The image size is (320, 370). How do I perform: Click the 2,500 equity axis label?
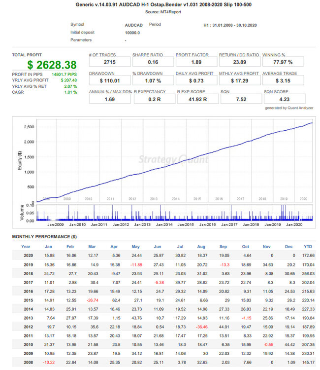tap(29, 127)
